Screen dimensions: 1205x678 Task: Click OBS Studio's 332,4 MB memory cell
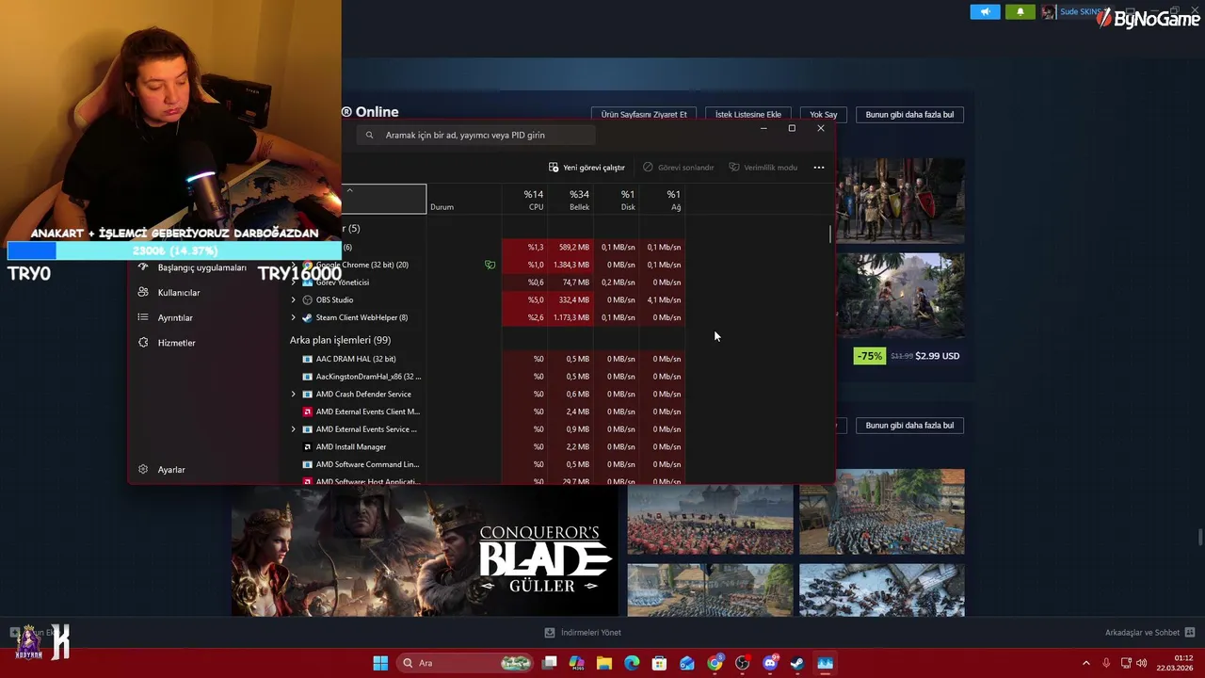click(x=570, y=300)
